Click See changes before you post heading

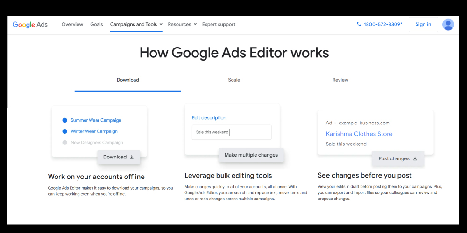coord(365,175)
